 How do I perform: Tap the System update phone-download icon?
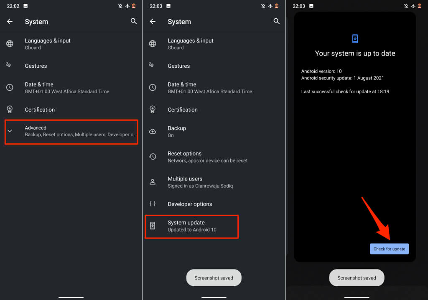pyautogui.click(x=153, y=226)
